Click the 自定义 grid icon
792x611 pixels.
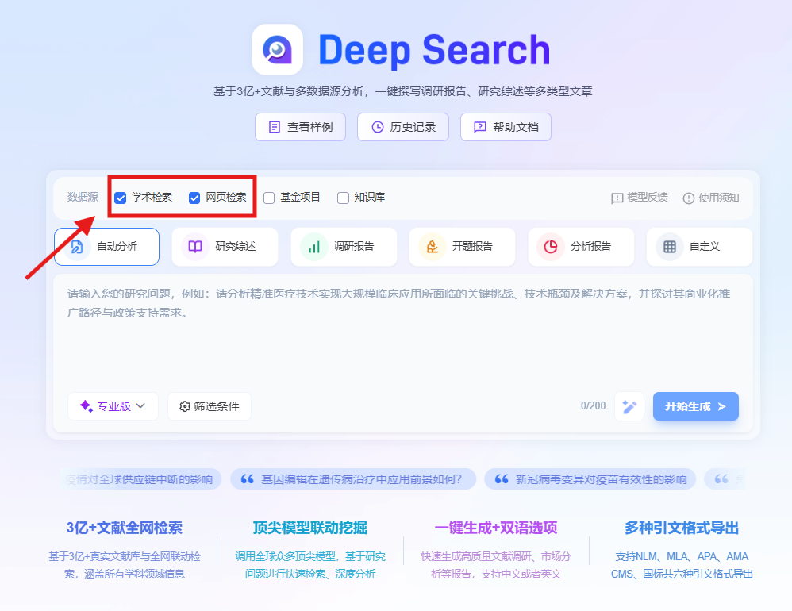(x=669, y=247)
